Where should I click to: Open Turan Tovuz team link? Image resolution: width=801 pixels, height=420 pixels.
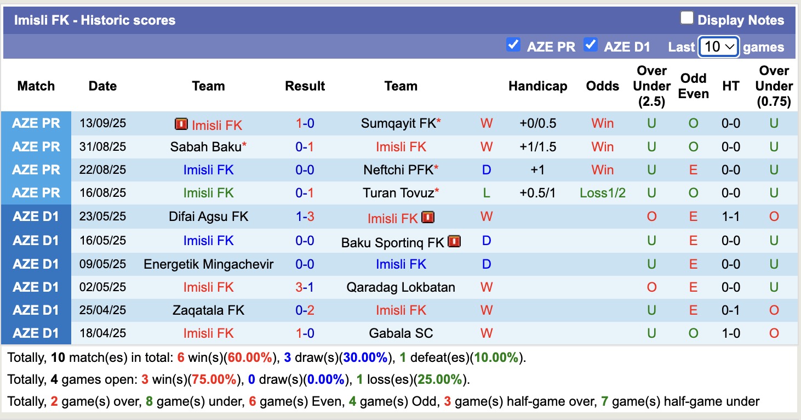click(x=399, y=193)
